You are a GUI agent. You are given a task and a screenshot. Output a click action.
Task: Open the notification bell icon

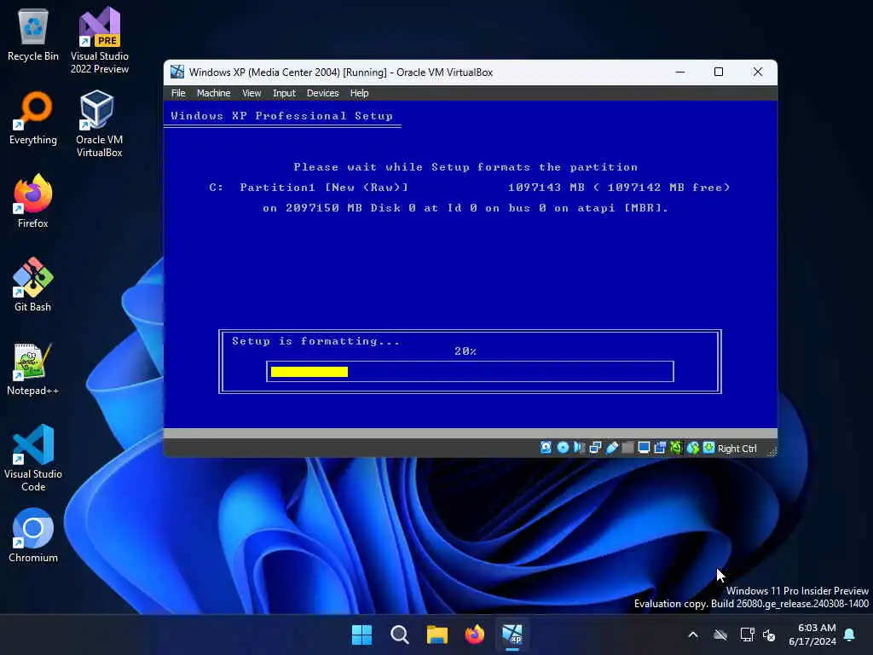[x=850, y=635]
